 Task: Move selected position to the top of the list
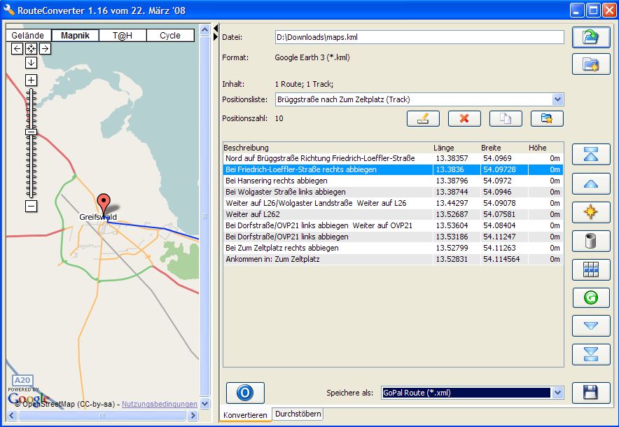(591, 155)
